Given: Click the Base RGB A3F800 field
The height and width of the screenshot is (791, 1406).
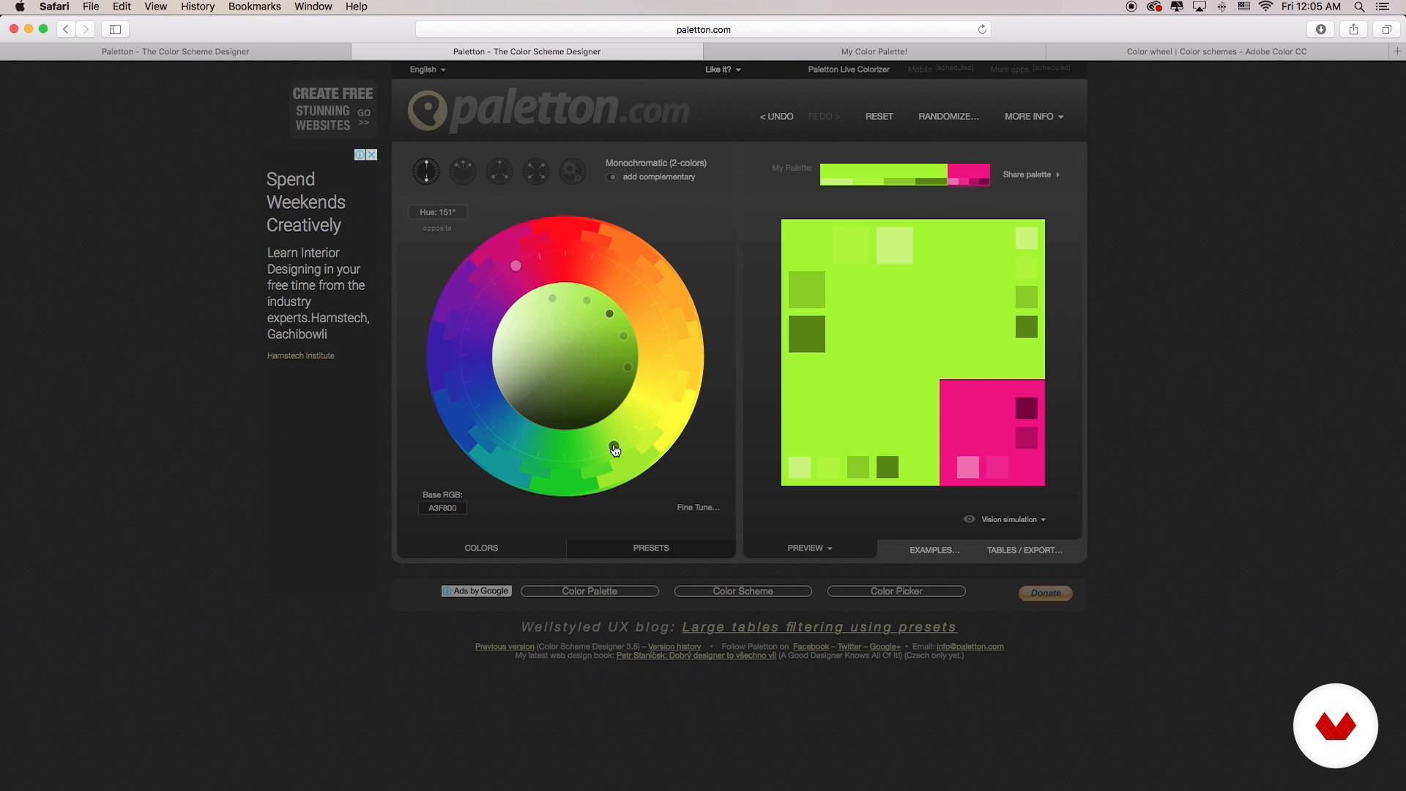Looking at the screenshot, I should tap(442, 508).
